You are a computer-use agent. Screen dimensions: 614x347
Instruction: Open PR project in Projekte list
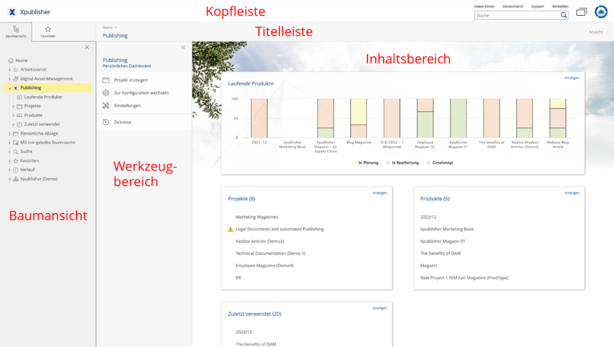click(238, 278)
